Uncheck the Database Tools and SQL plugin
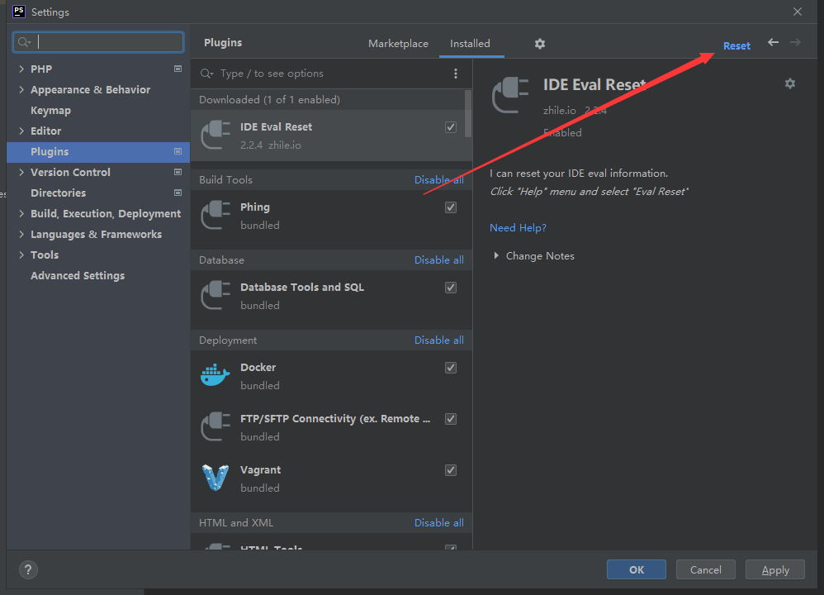The image size is (824, 595). pyautogui.click(x=451, y=288)
